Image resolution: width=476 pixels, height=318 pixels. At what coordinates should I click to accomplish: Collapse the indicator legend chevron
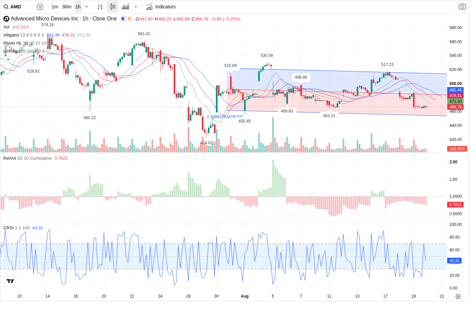8,59
